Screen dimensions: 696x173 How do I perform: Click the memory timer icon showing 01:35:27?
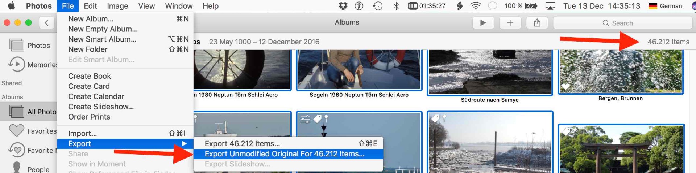(x=427, y=6)
